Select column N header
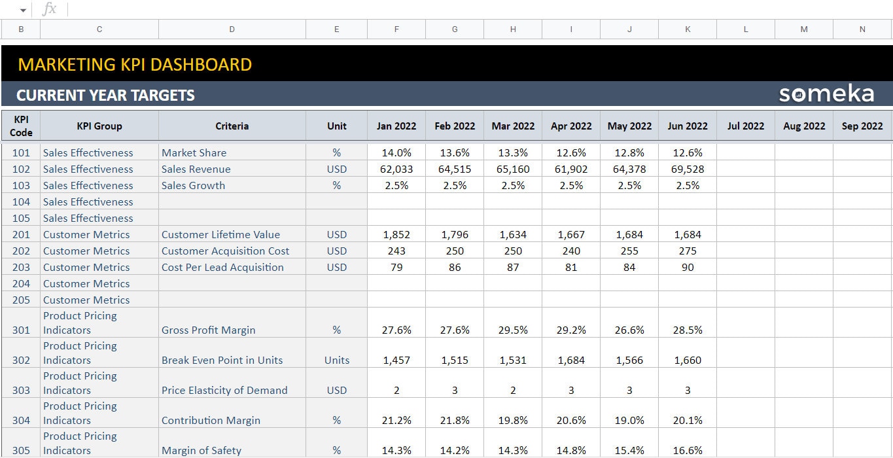 click(862, 29)
